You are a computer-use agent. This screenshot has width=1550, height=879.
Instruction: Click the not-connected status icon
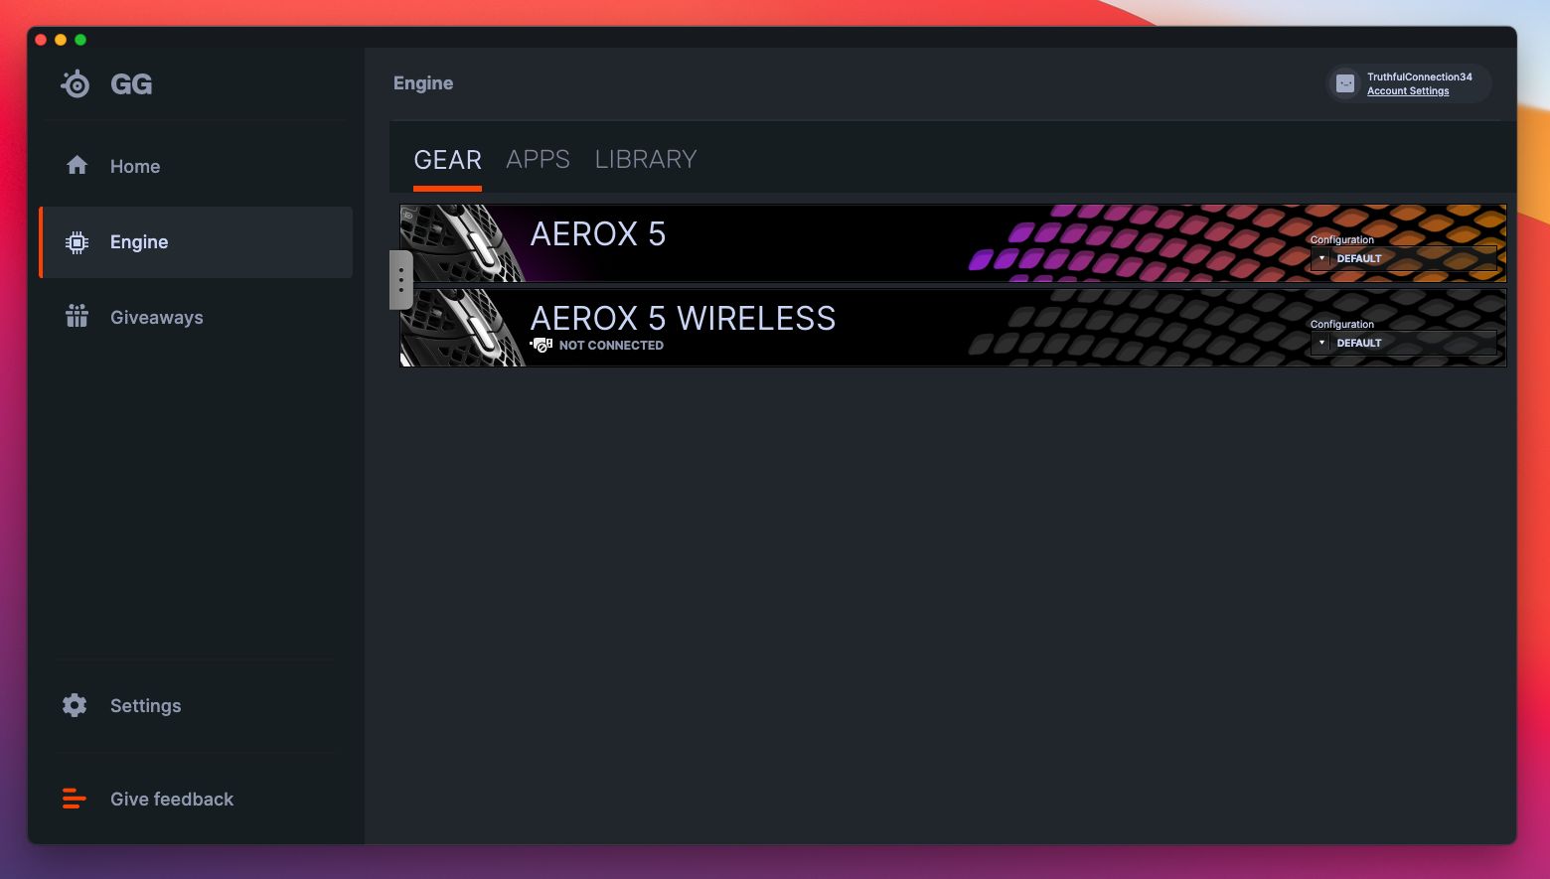click(x=542, y=345)
